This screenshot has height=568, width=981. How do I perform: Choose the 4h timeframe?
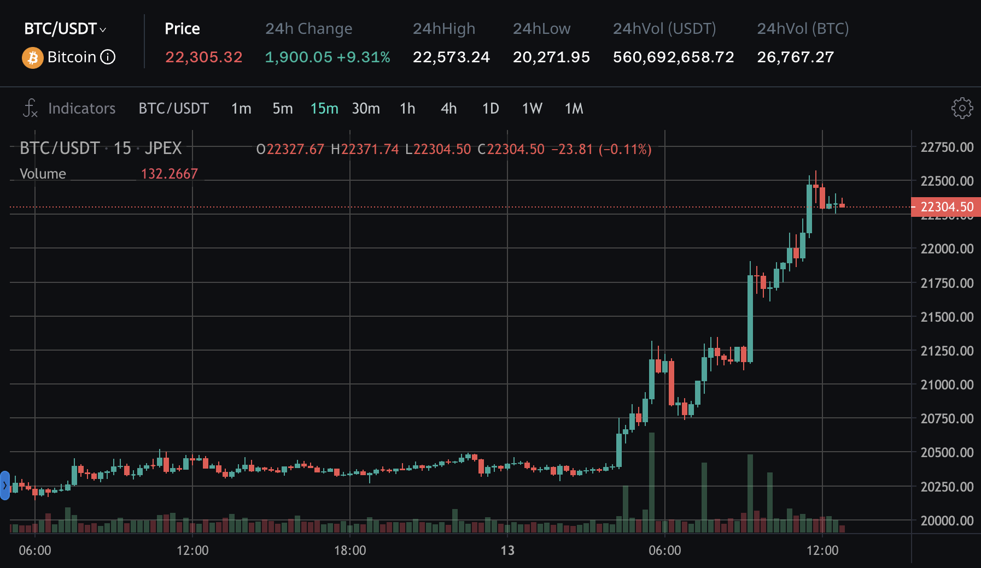pos(448,109)
